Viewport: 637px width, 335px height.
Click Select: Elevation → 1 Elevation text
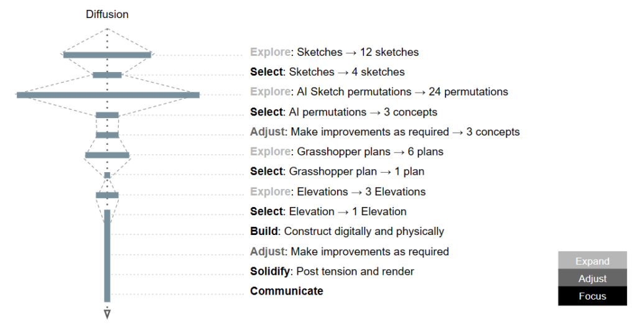328,211
